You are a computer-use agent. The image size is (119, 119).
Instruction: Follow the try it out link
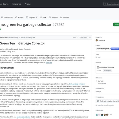(49, 63)
